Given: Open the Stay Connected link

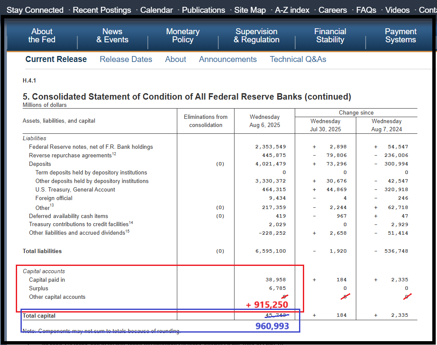Looking at the screenshot, I should [x=35, y=10].
